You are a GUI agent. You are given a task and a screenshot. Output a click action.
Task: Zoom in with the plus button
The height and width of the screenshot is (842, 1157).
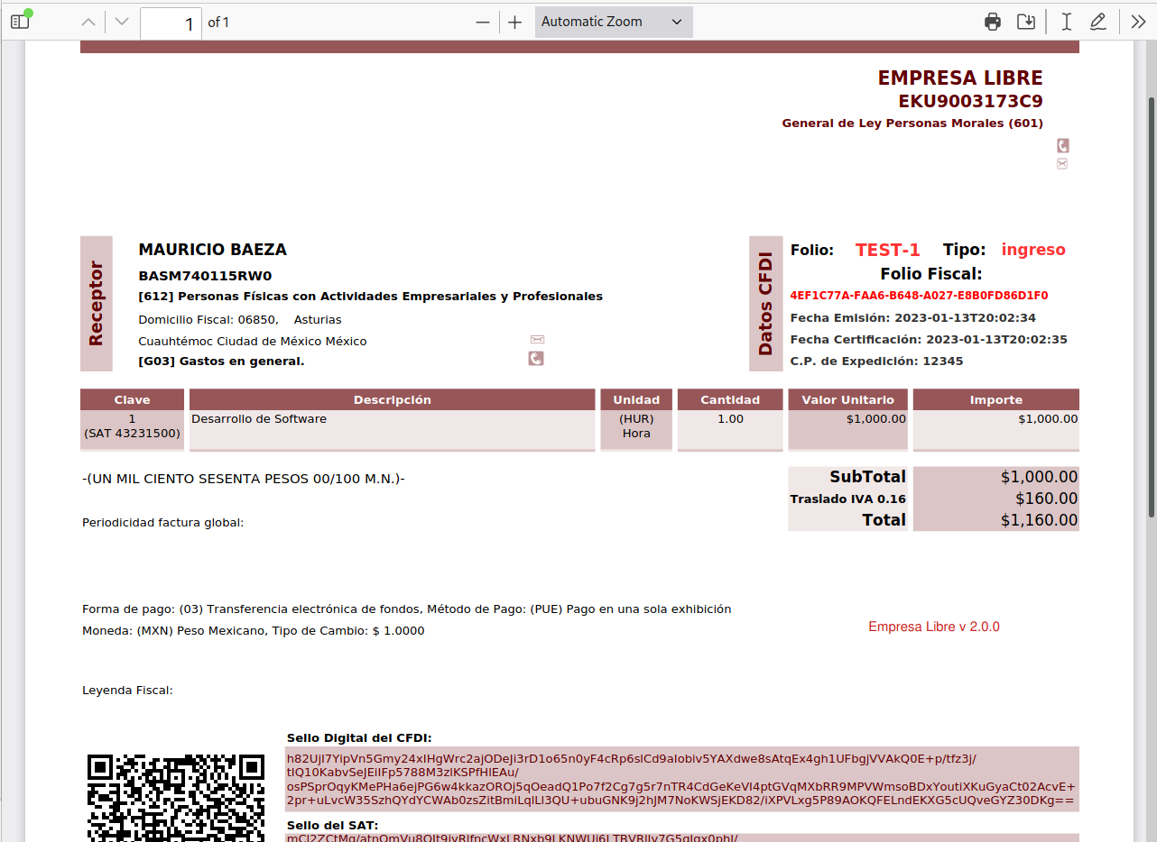514,22
